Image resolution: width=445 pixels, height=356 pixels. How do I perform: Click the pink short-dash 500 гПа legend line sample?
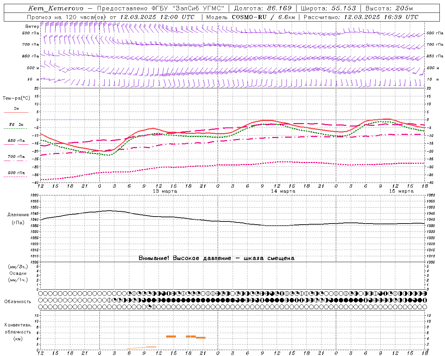[16, 177]
